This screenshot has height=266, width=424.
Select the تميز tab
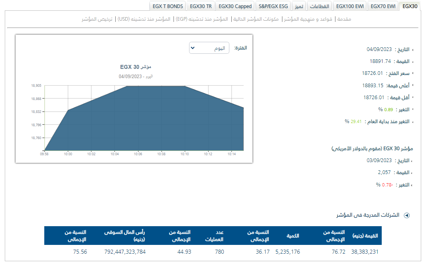pos(299,6)
